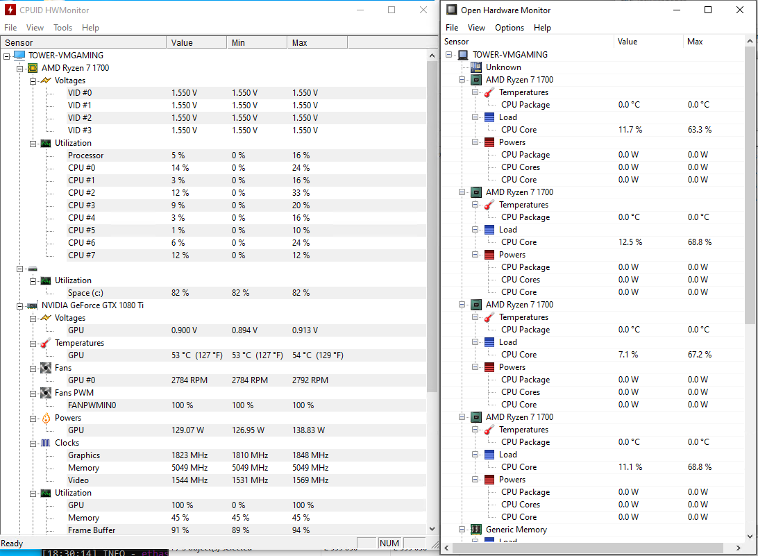
Task: Open the File menu in HWMonitor
Action: [x=10, y=28]
